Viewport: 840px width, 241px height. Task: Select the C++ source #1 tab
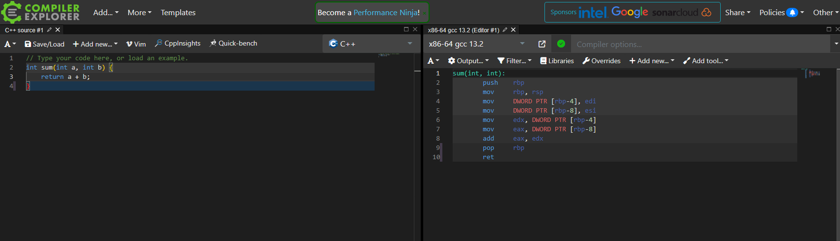(x=24, y=30)
